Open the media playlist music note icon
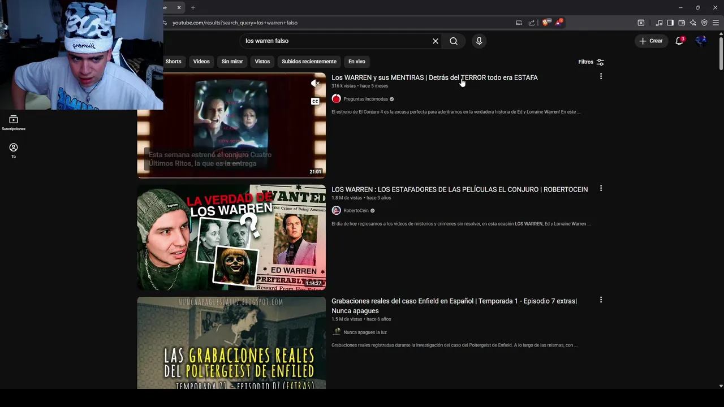This screenshot has width=724, height=407. (659, 23)
